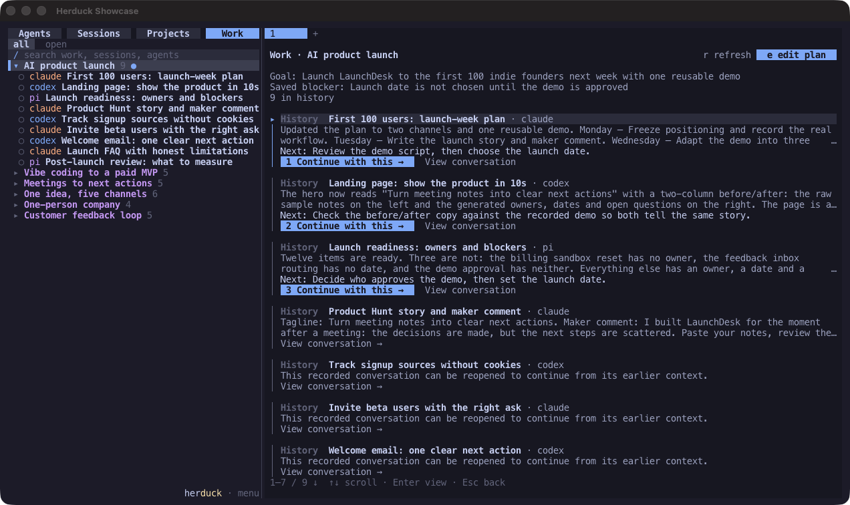Viewport: 850px width, 505px height.
Task: Select sidebar row Landing page: show the product
Action: (134, 87)
